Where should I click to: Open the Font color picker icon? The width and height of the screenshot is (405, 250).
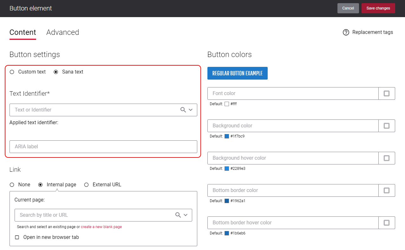(x=387, y=93)
